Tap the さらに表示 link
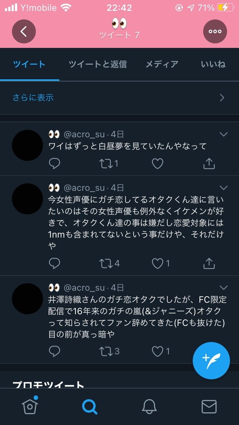This screenshot has width=239, height=425. click(x=33, y=98)
